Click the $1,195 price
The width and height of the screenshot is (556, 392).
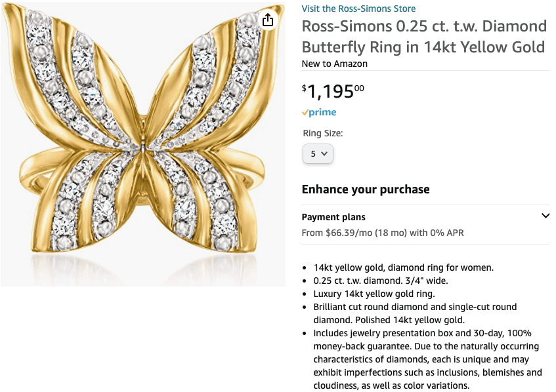point(333,92)
